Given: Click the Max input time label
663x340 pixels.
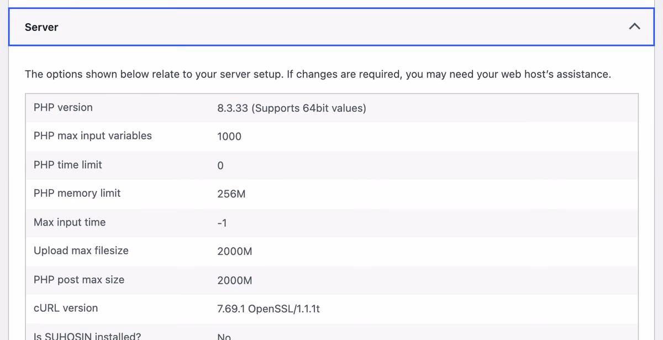Looking at the screenshot, I should 70,222.
